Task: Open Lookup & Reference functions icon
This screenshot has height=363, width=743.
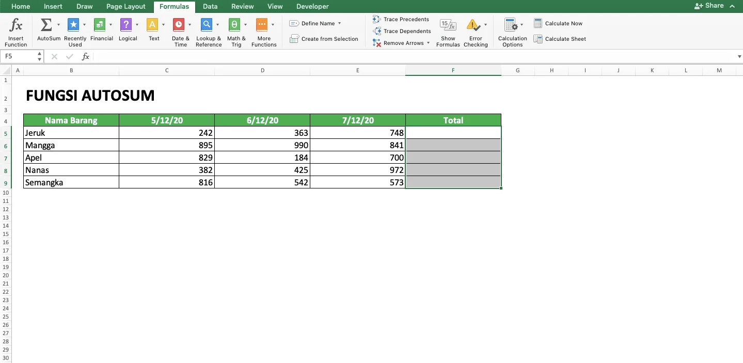Action: pyautogui.click(x=207, y=25)
